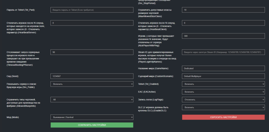Open the Srv_Public dropdown
Image resolution: width=269 pixels, height=132 pixels.
tap(92, 84)
